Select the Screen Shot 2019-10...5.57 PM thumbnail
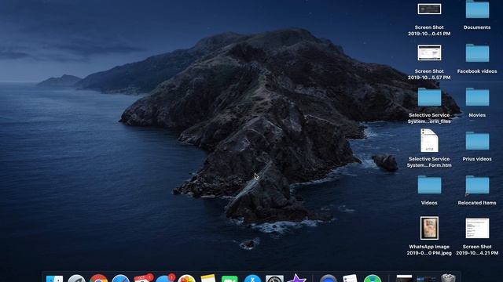503x282 pixels. click(x=429, y=52)
